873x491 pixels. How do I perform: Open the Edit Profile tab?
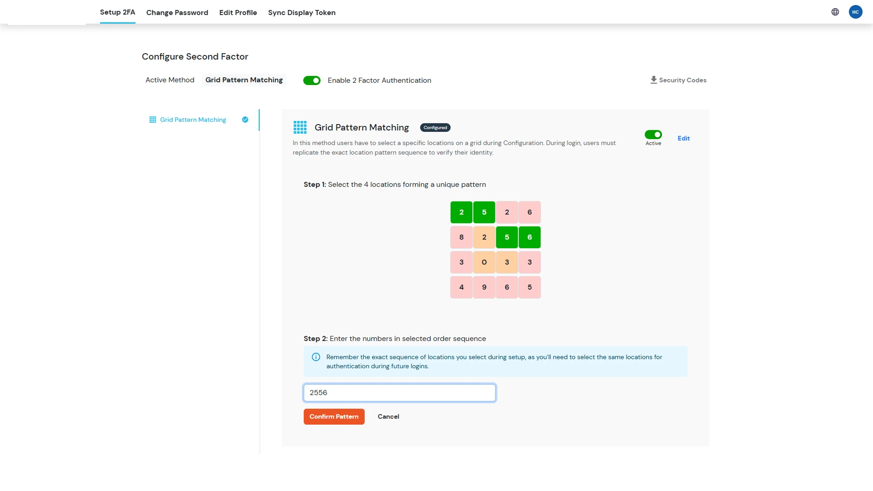click(238, 12)
